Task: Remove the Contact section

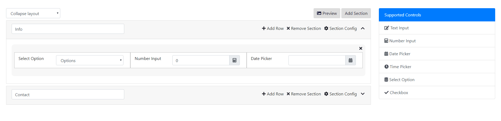Action: coord(304,94)
